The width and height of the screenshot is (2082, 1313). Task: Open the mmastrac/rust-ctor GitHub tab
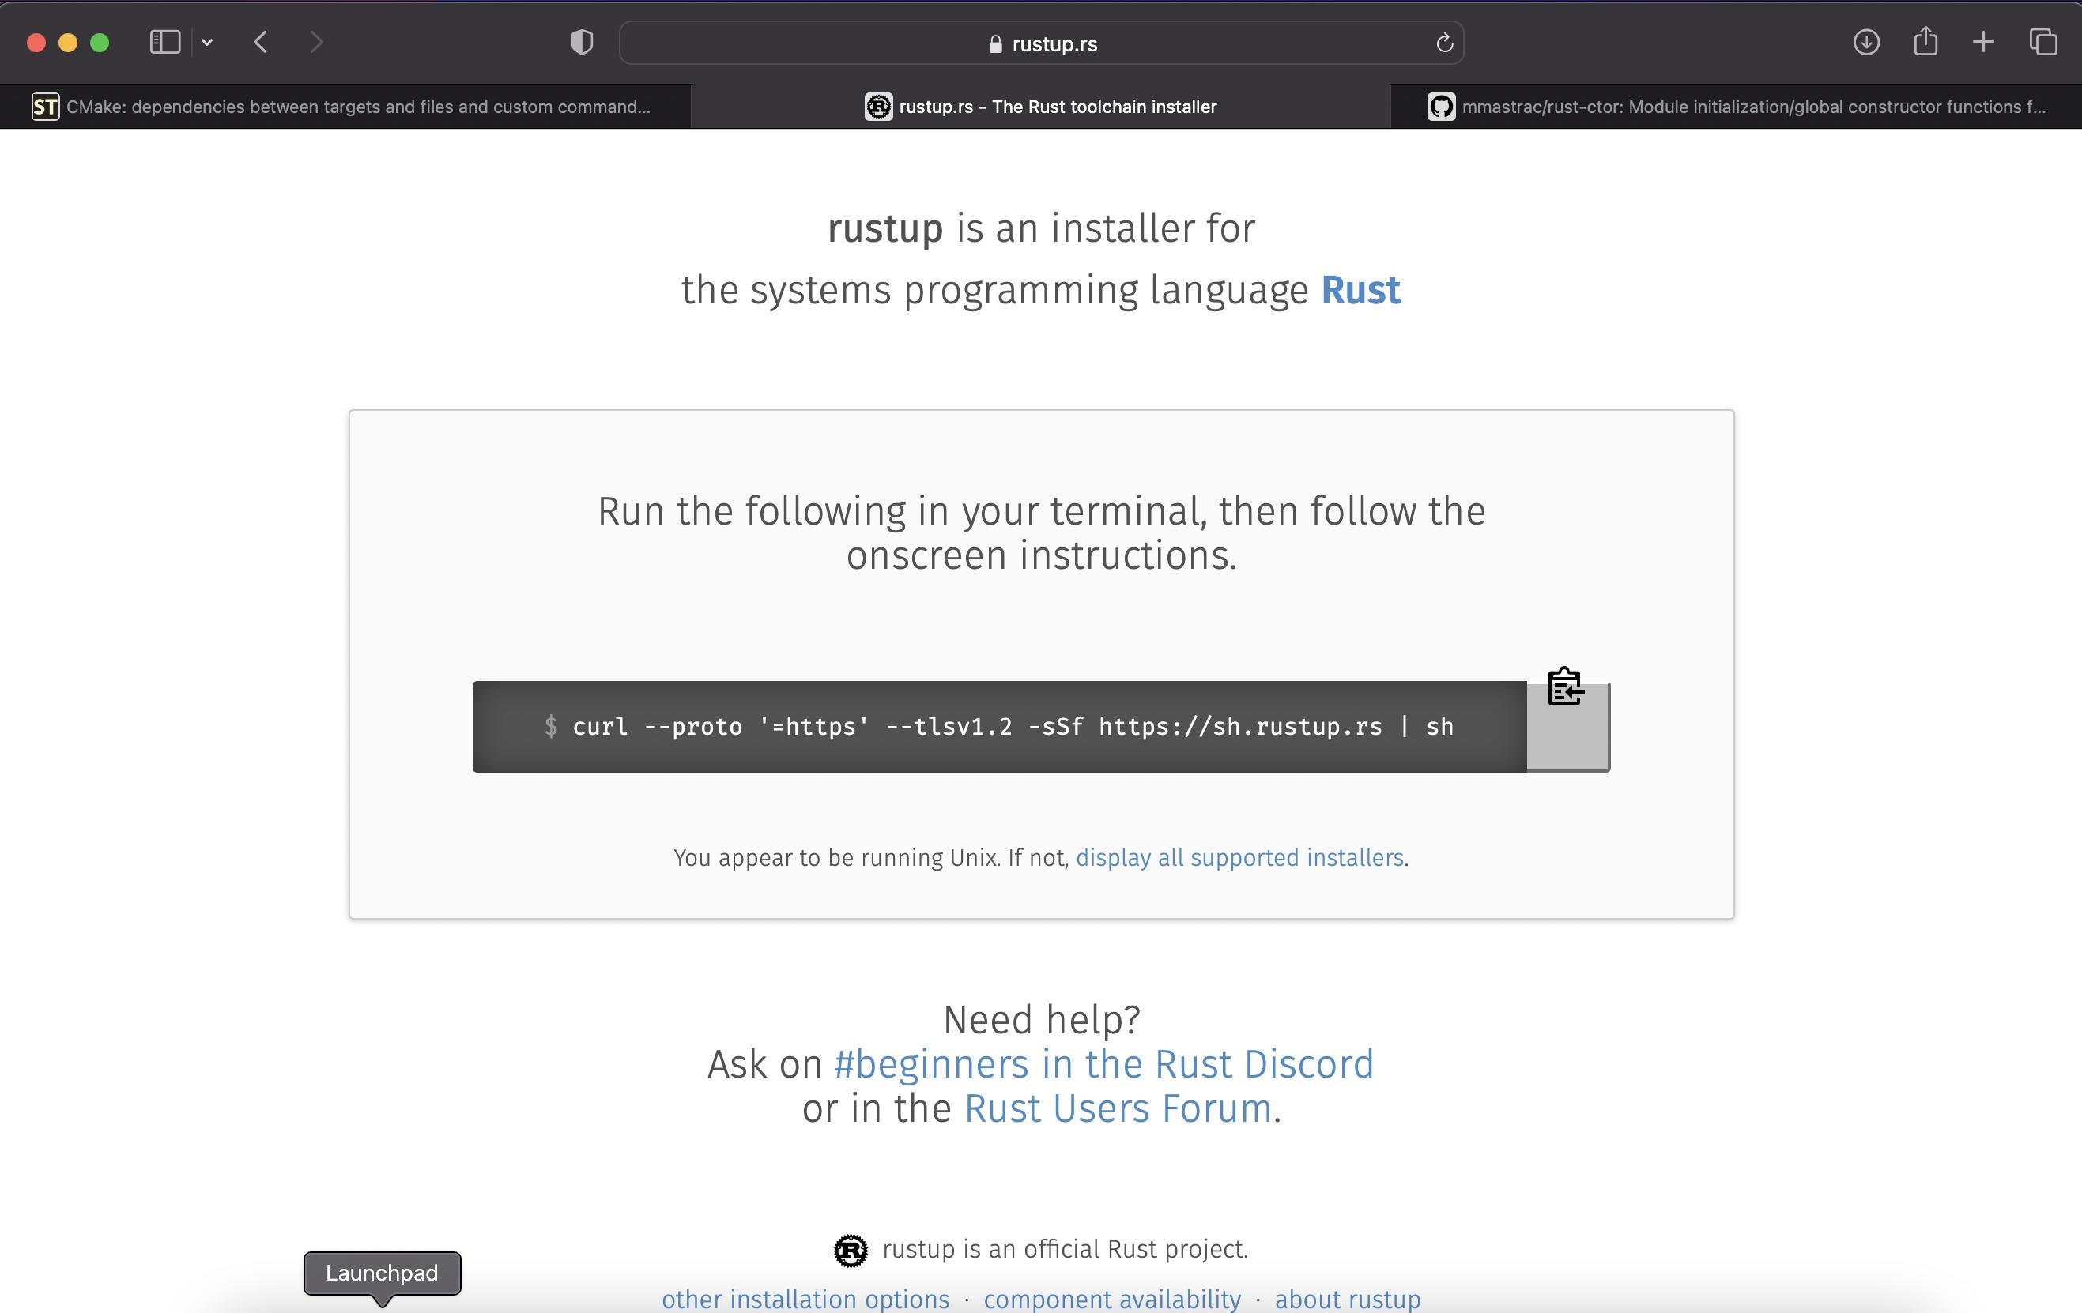tap(1736, 106)
